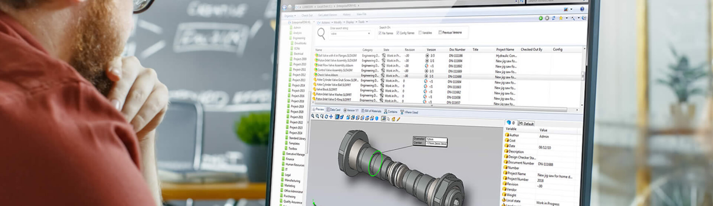Click the zoom to fit preview icon
Screen dimensions: 713x206
313,116
